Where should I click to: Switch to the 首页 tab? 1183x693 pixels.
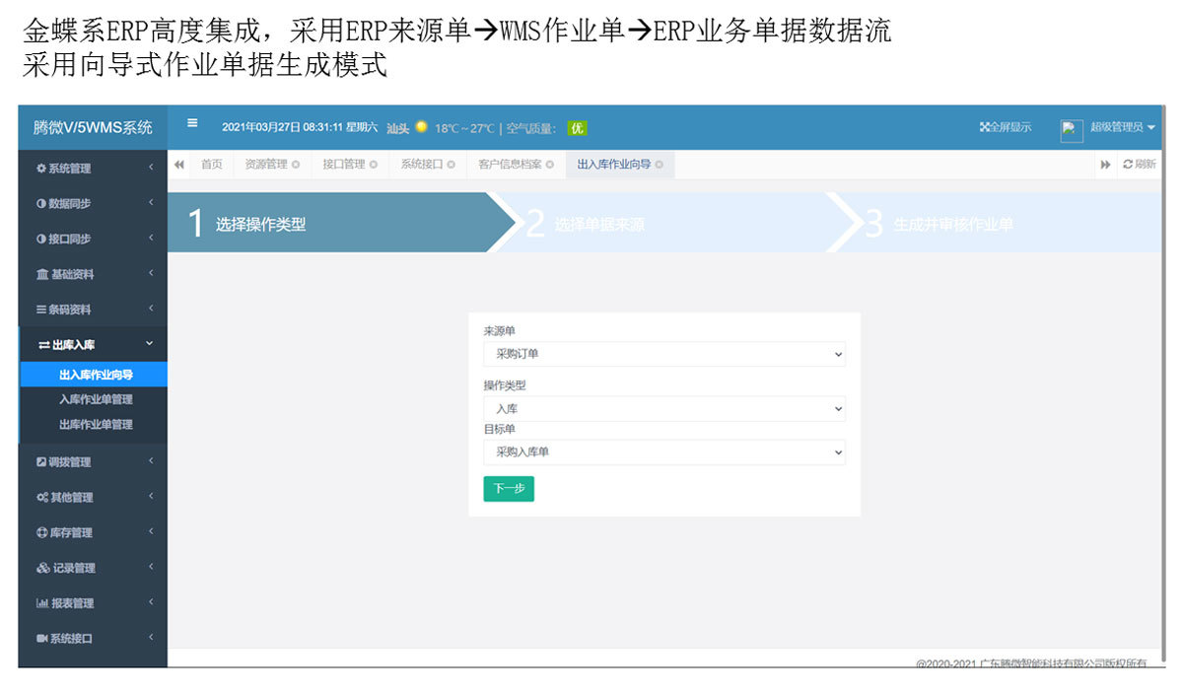pos(212,165)
